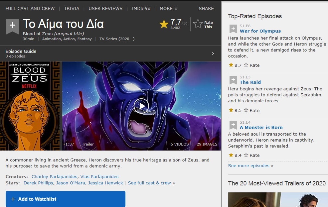Open the Most-Viewed Trailers of 2020 thumbnail
The width and height of the screenshot is (328, 207).
click(x=278, y=200)
